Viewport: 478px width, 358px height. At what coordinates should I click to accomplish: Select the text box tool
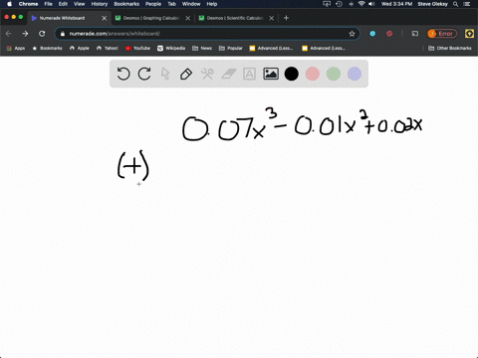(x=249, y=74)
